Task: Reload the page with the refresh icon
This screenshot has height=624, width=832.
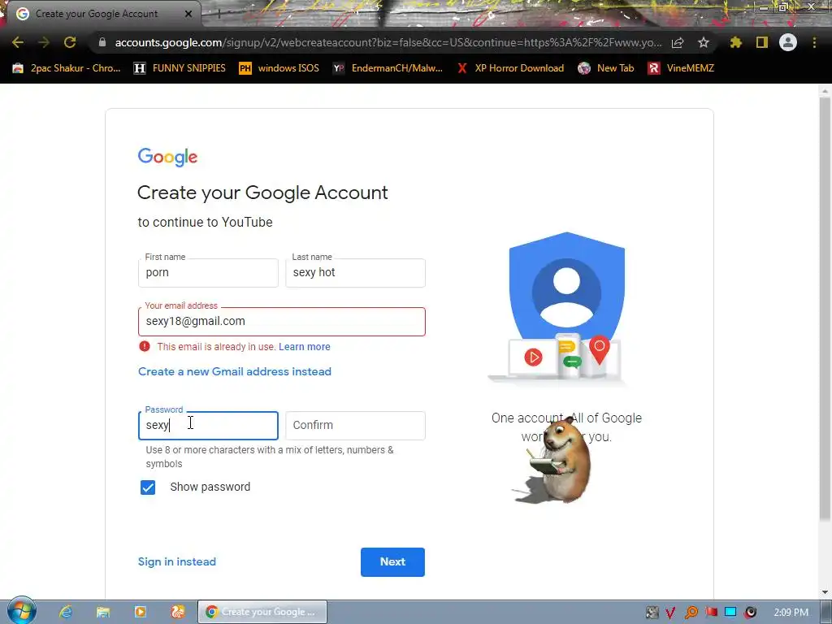Action: [70, 42]
